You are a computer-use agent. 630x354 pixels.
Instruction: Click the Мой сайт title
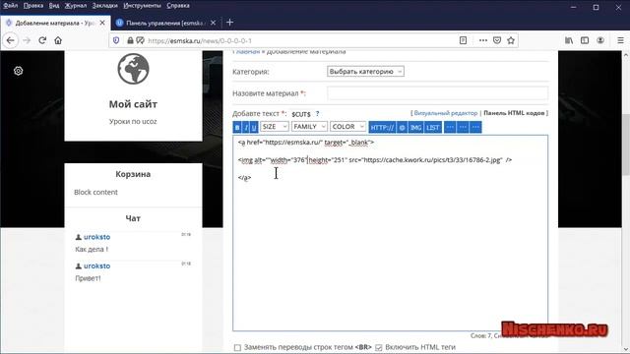pyautogui.click(x=133, y=104)
